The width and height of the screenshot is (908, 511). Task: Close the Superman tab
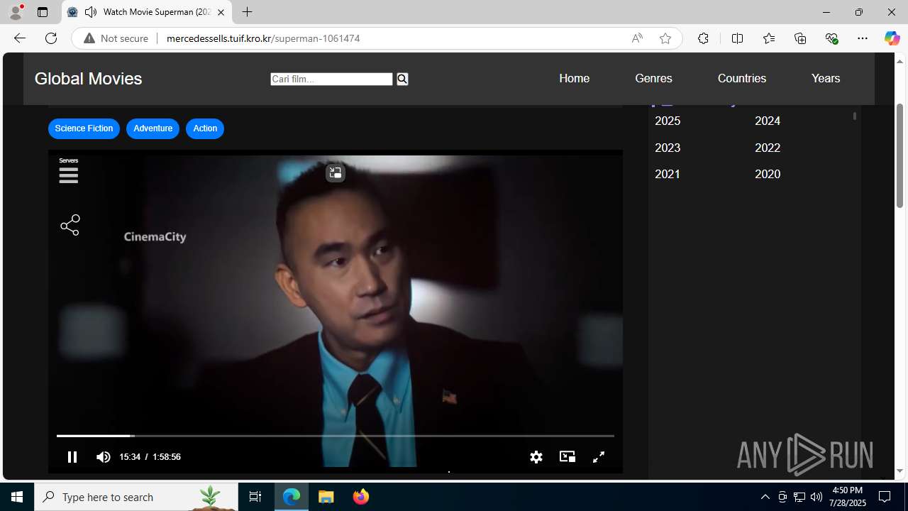point(221,12)
